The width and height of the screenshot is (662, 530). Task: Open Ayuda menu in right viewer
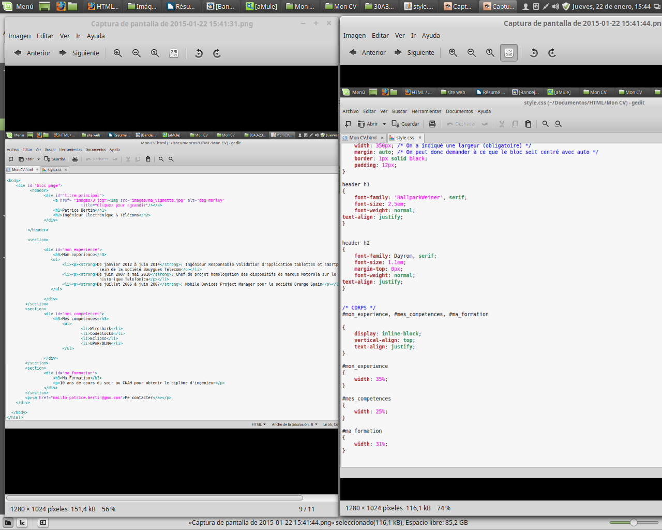point(431,36)
